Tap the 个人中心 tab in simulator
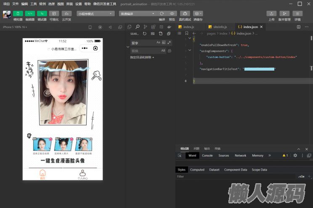 82,174
